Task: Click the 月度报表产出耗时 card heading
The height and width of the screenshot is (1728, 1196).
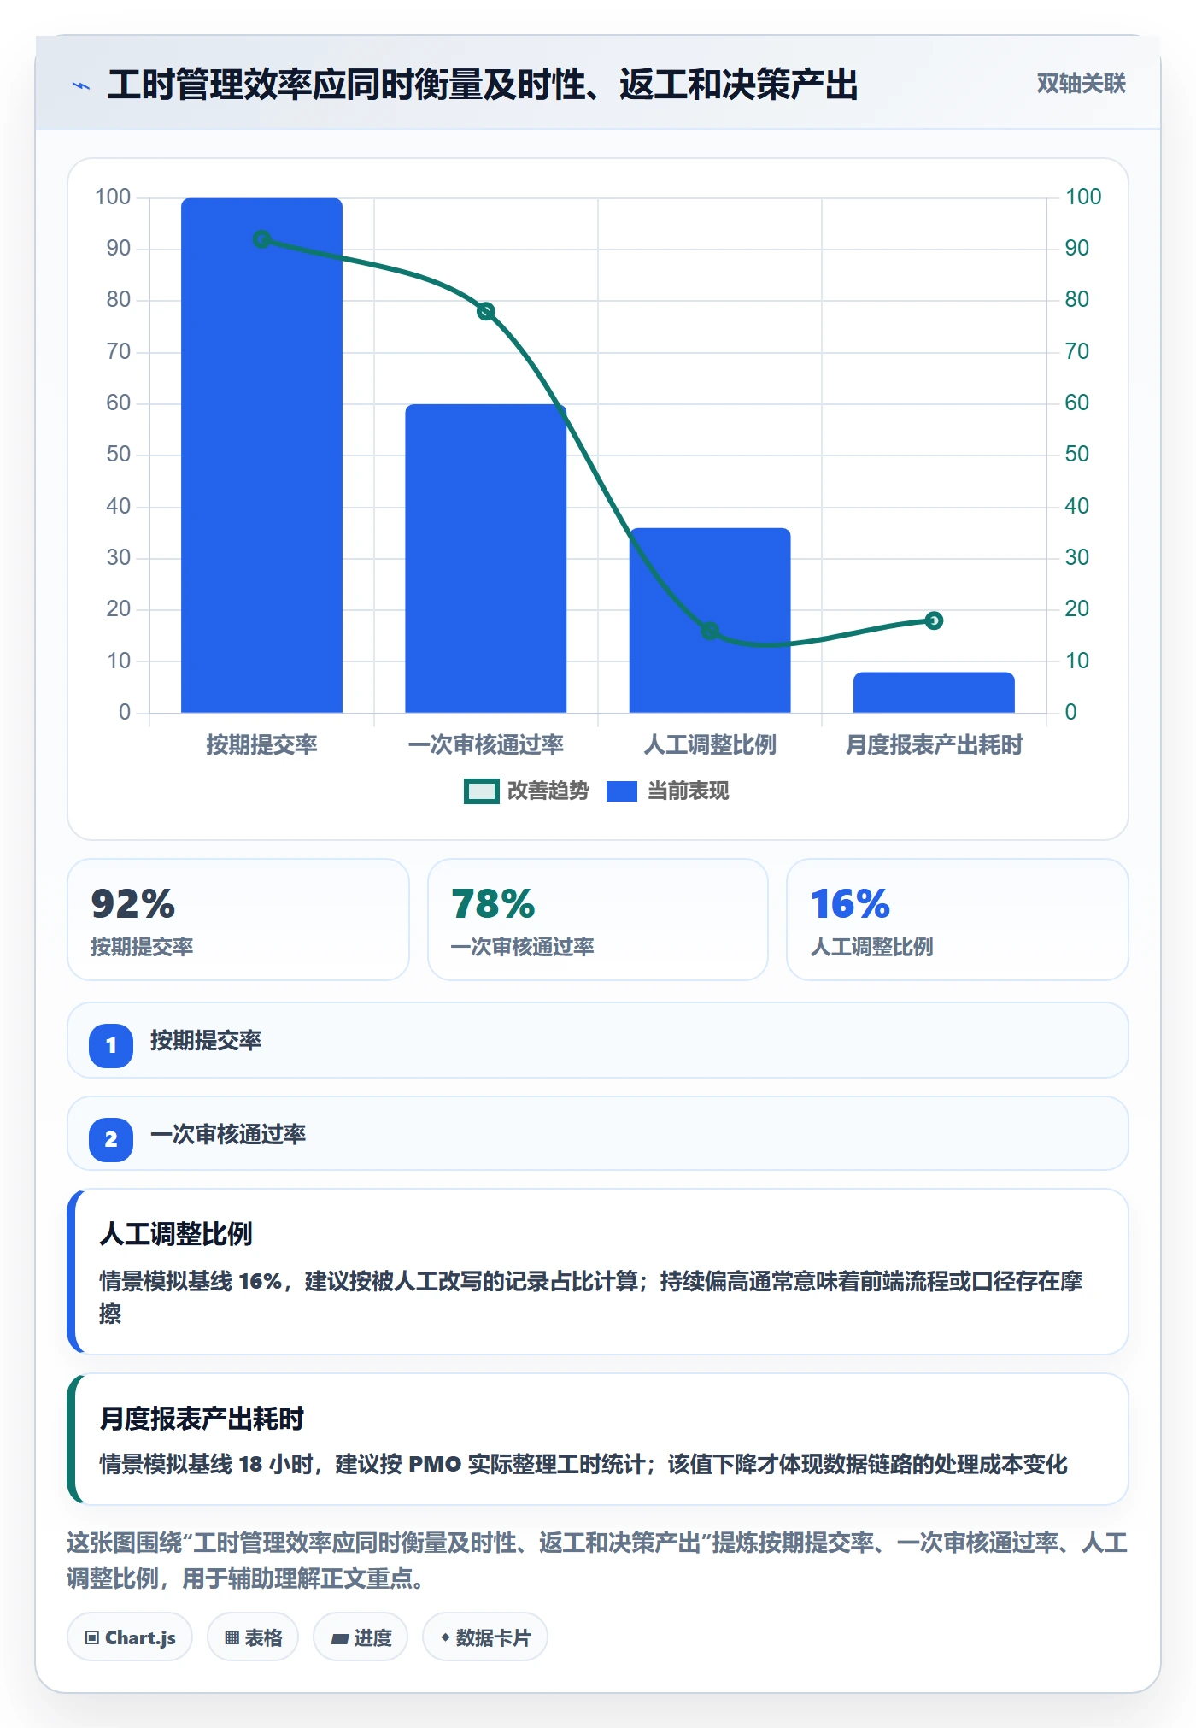Action: (202, 1419)
